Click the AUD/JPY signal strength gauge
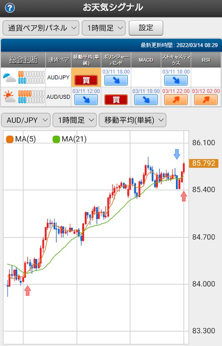The width and height of the screenshot is (222, 346). (x=31, y=77)
